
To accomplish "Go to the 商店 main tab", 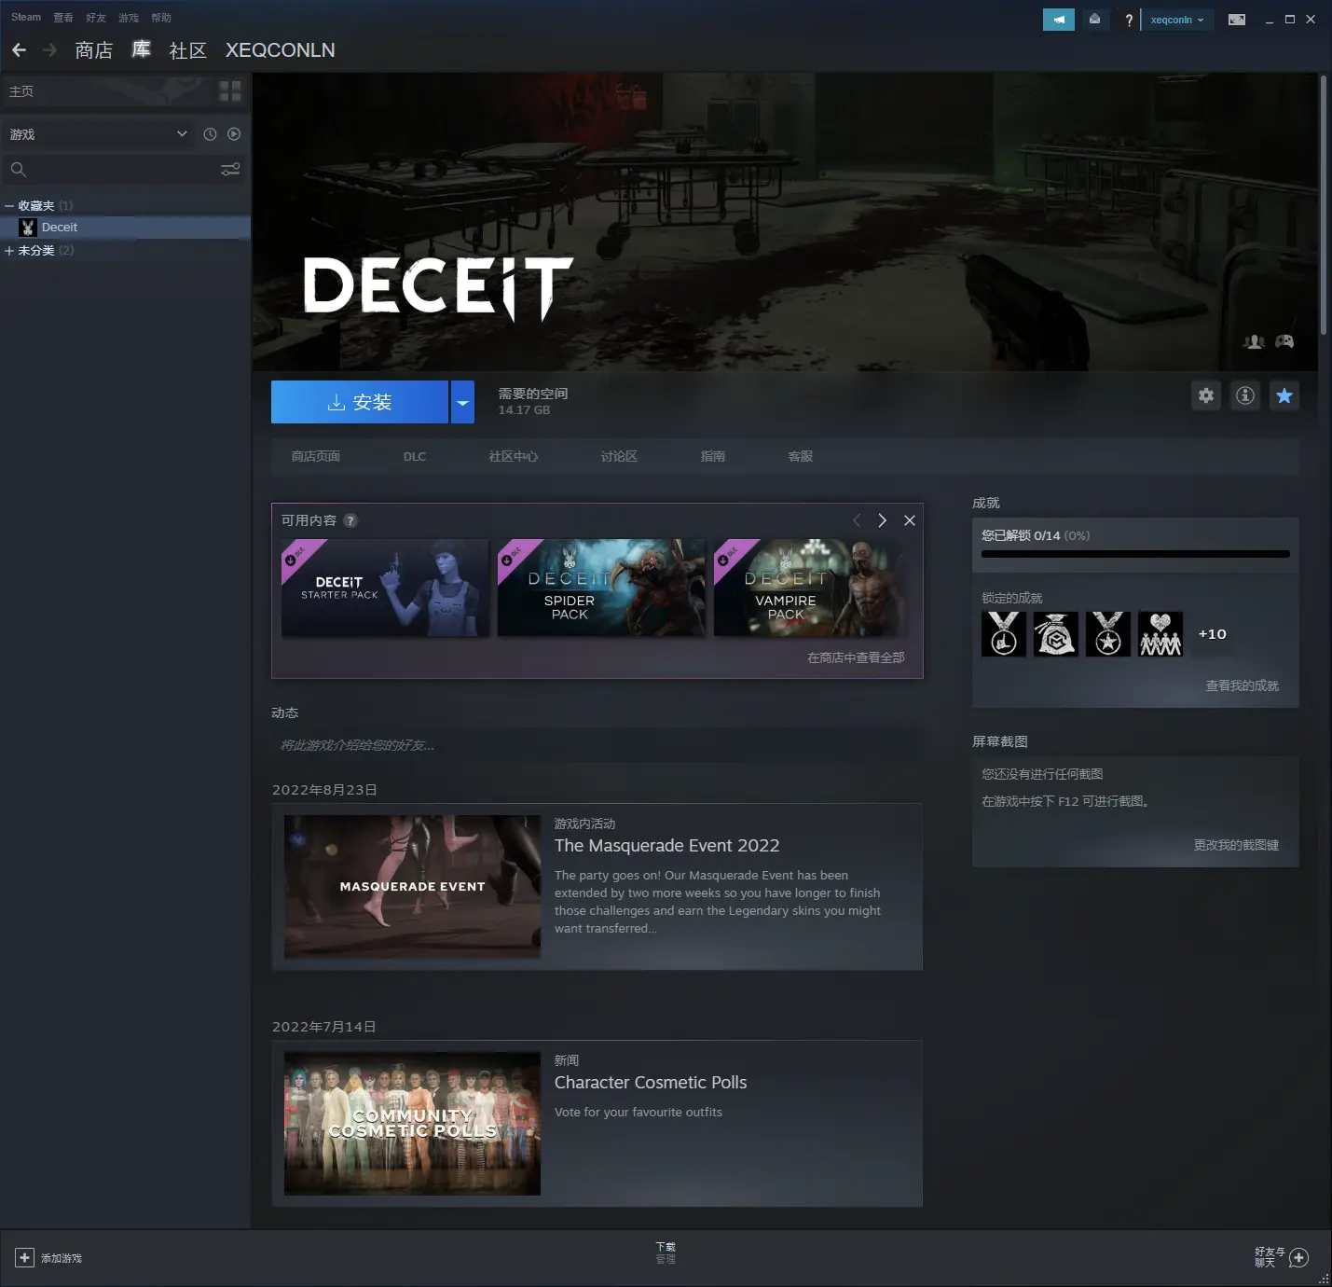I will 94,50.
